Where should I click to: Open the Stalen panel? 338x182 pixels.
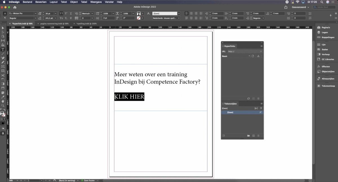pyautogui.click(x=325, y=49)
